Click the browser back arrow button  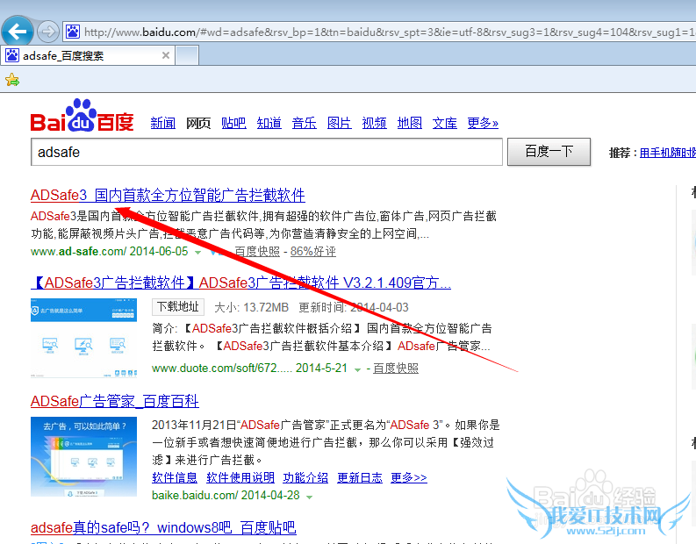(x=18, y=32)
